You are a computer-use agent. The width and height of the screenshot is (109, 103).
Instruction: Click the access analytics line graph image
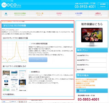click(14, 52)
